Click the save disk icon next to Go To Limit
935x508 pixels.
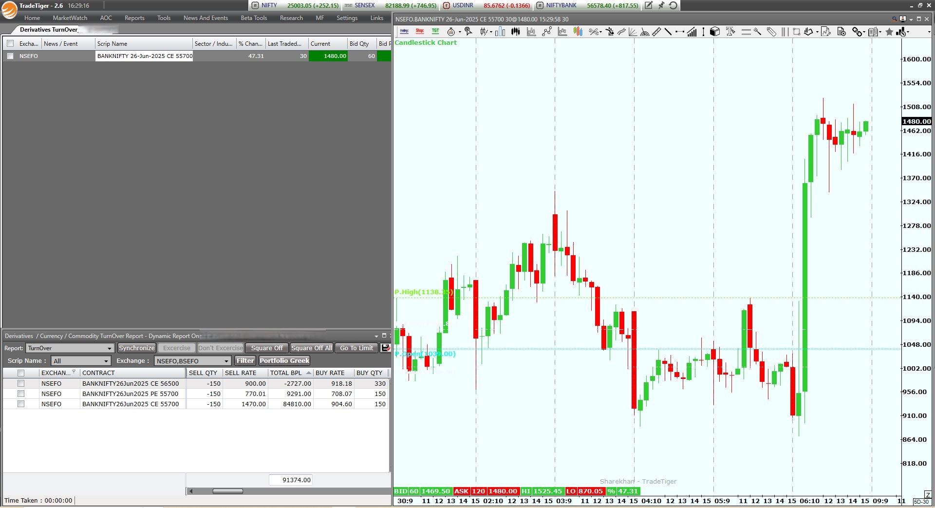point(386,348)
